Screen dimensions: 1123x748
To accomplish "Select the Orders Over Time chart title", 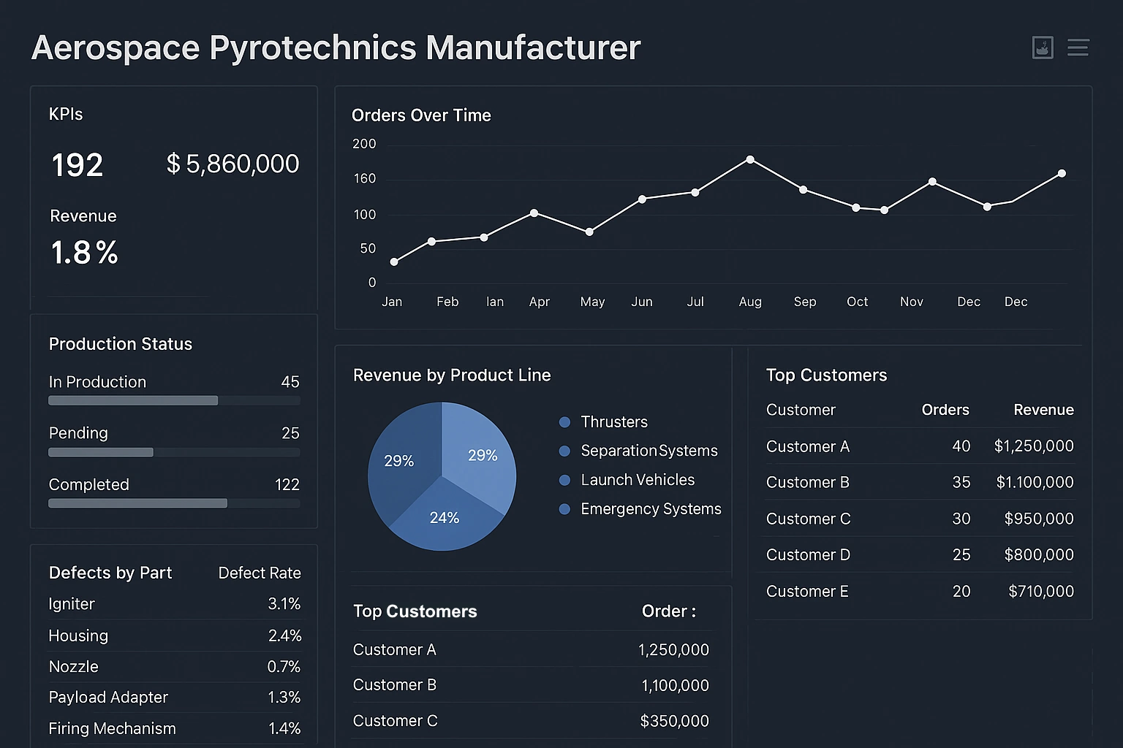I will [x=421, y=115].
